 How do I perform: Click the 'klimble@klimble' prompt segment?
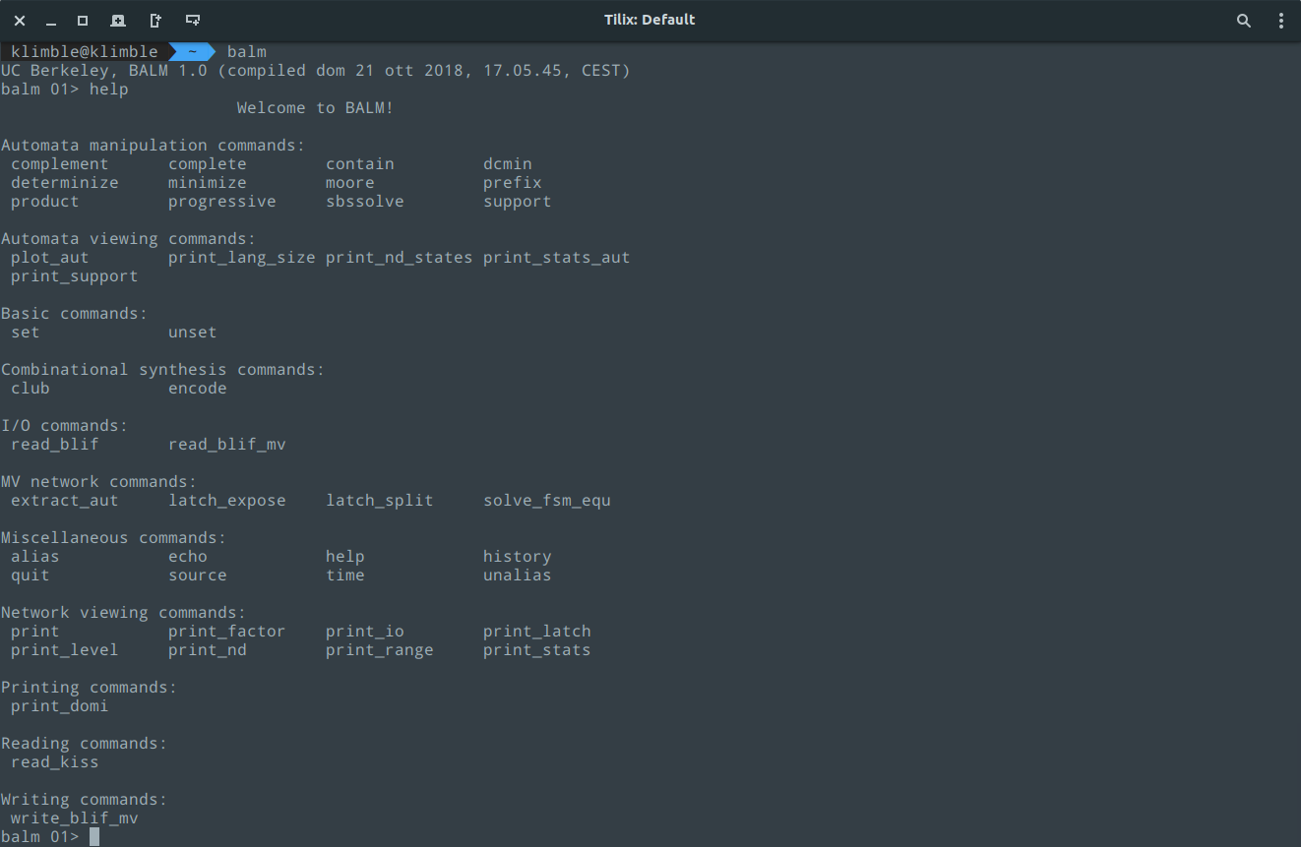coord(85,51)
